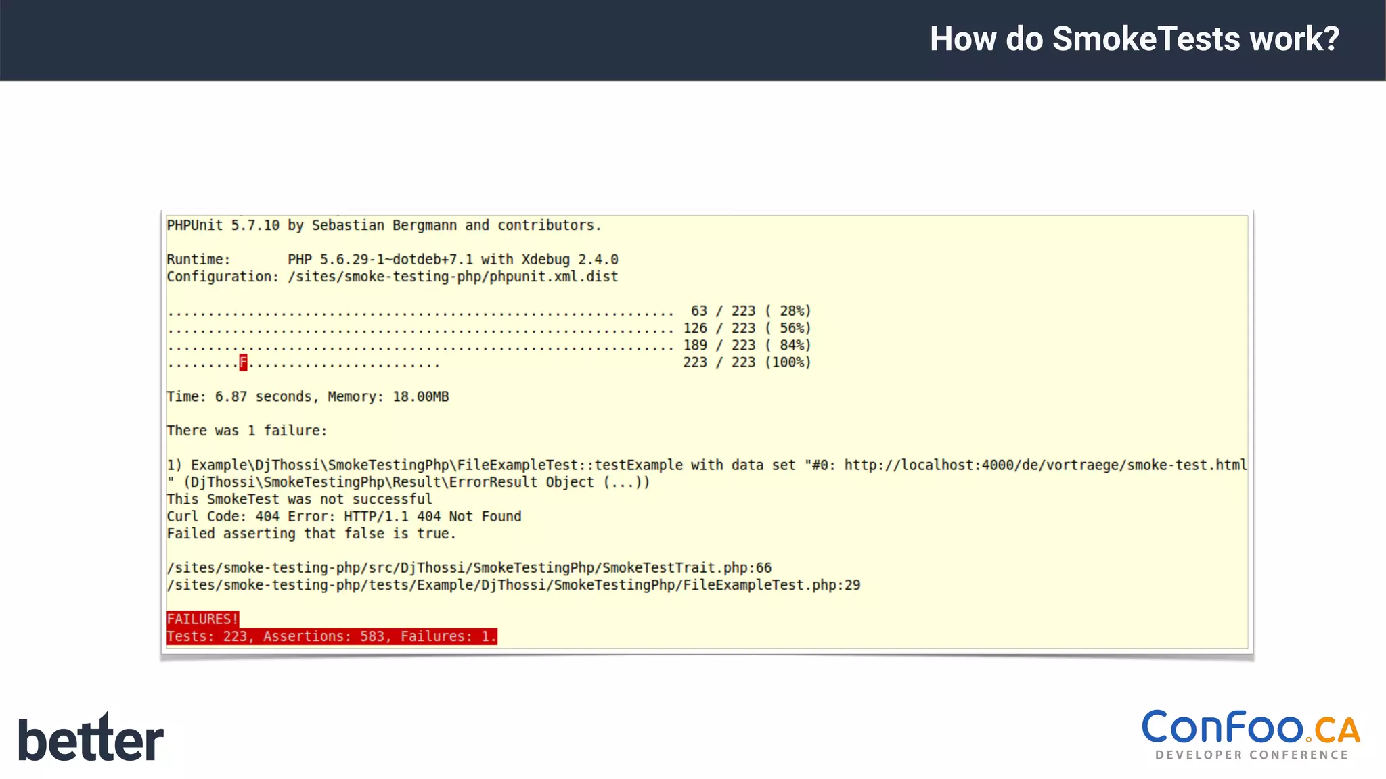The height and width of the screenshot is (779, 1386).
Task: Click the Configuration phpunit.xml.dist path
Action: coord(453,277)
